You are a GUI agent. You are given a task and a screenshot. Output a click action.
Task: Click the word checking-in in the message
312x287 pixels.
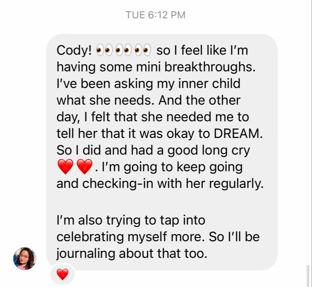point(118,184)
